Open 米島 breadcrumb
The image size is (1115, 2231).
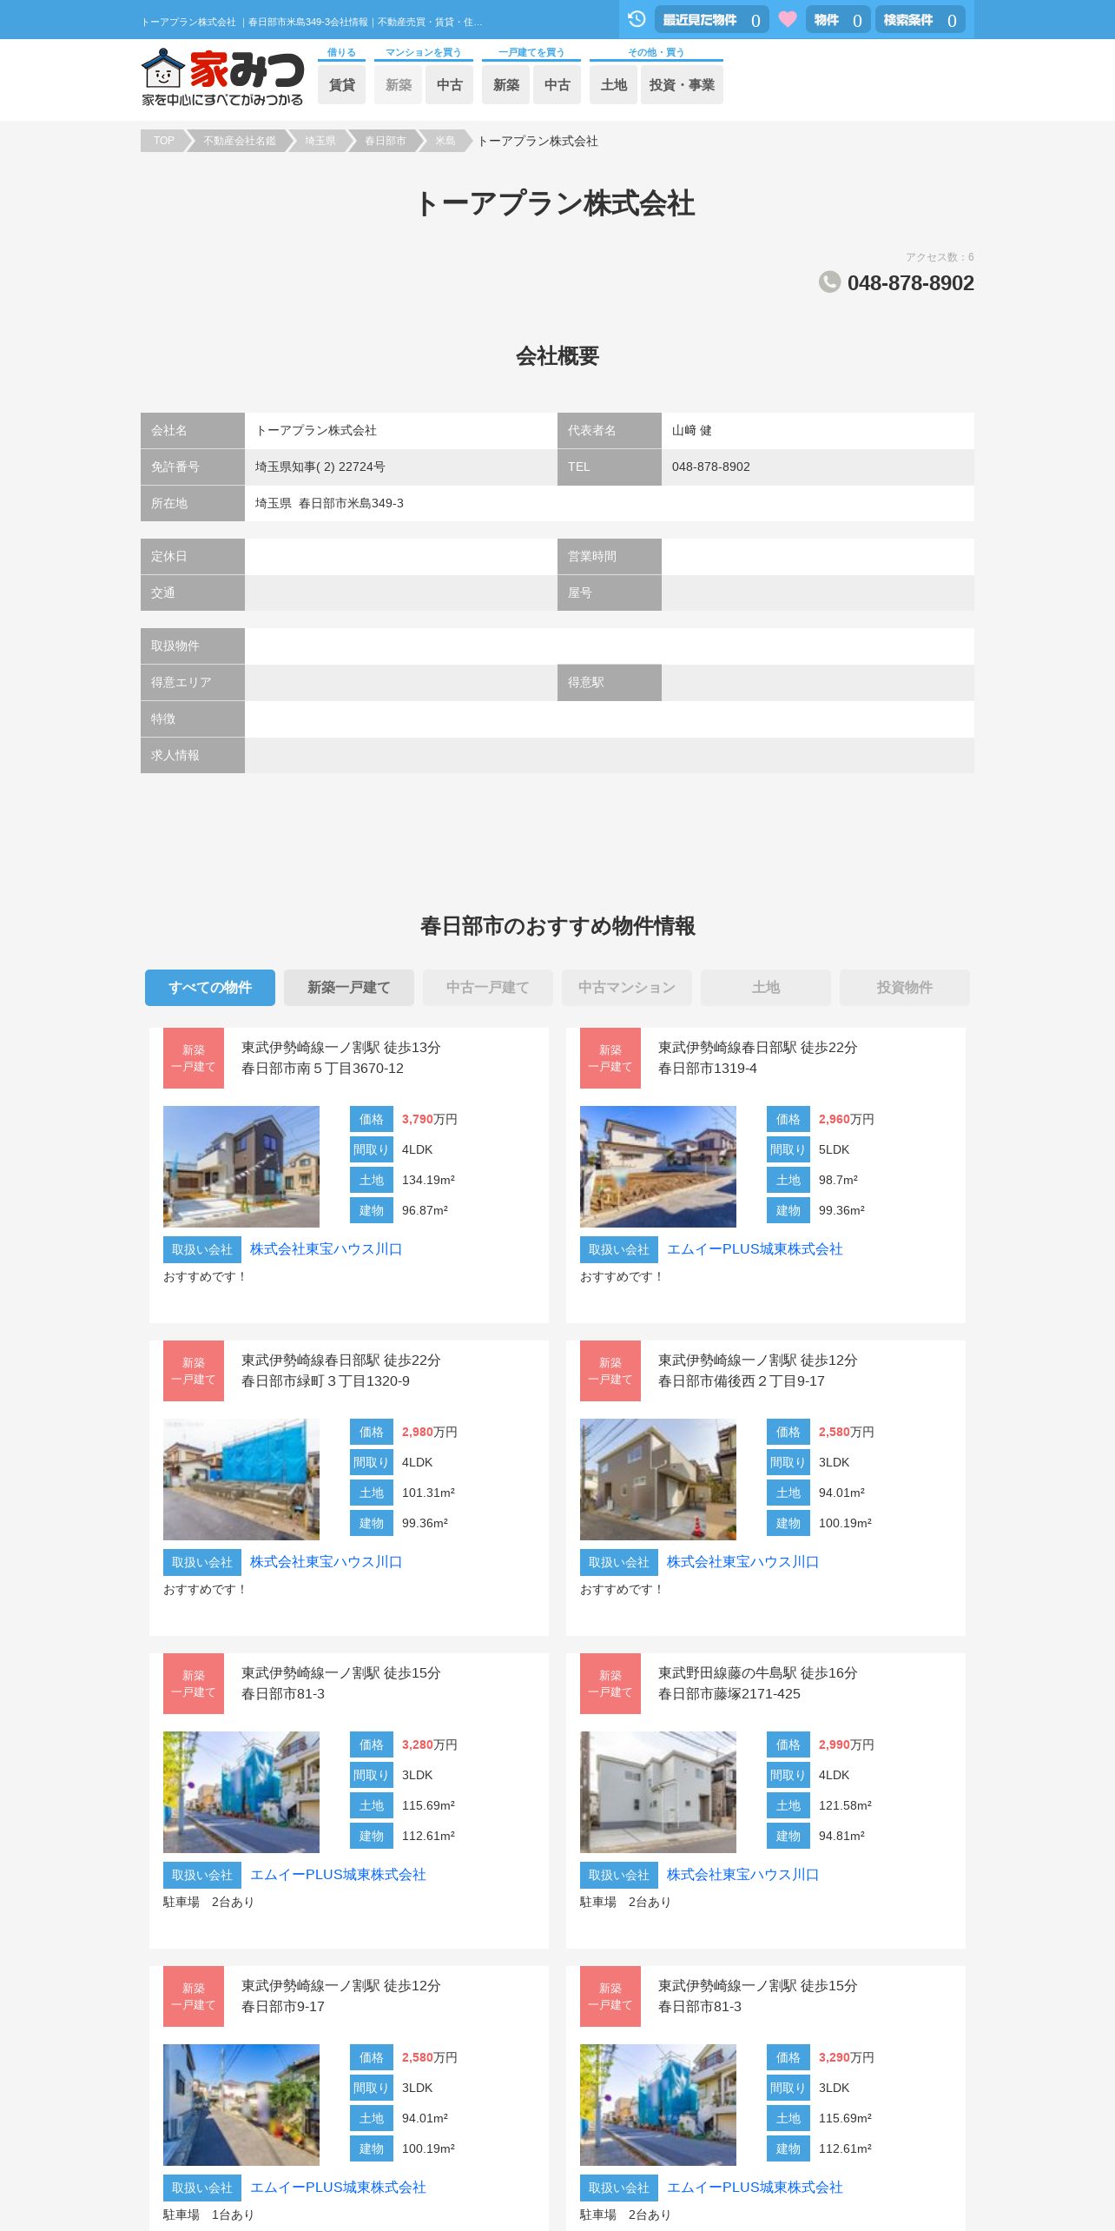tap(445, 141)
